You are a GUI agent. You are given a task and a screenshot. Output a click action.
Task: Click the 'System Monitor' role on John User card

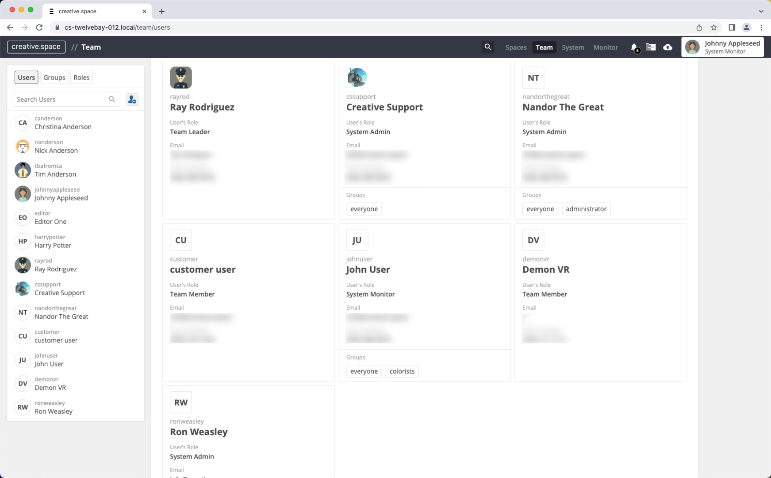point(371,294)
